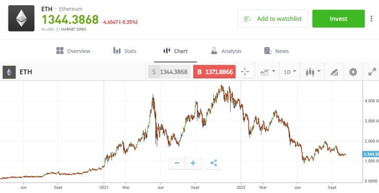This screenshot has height=193, width=379.
Task: Open the three-dot more options menu
Action: [x=371, y=19]
